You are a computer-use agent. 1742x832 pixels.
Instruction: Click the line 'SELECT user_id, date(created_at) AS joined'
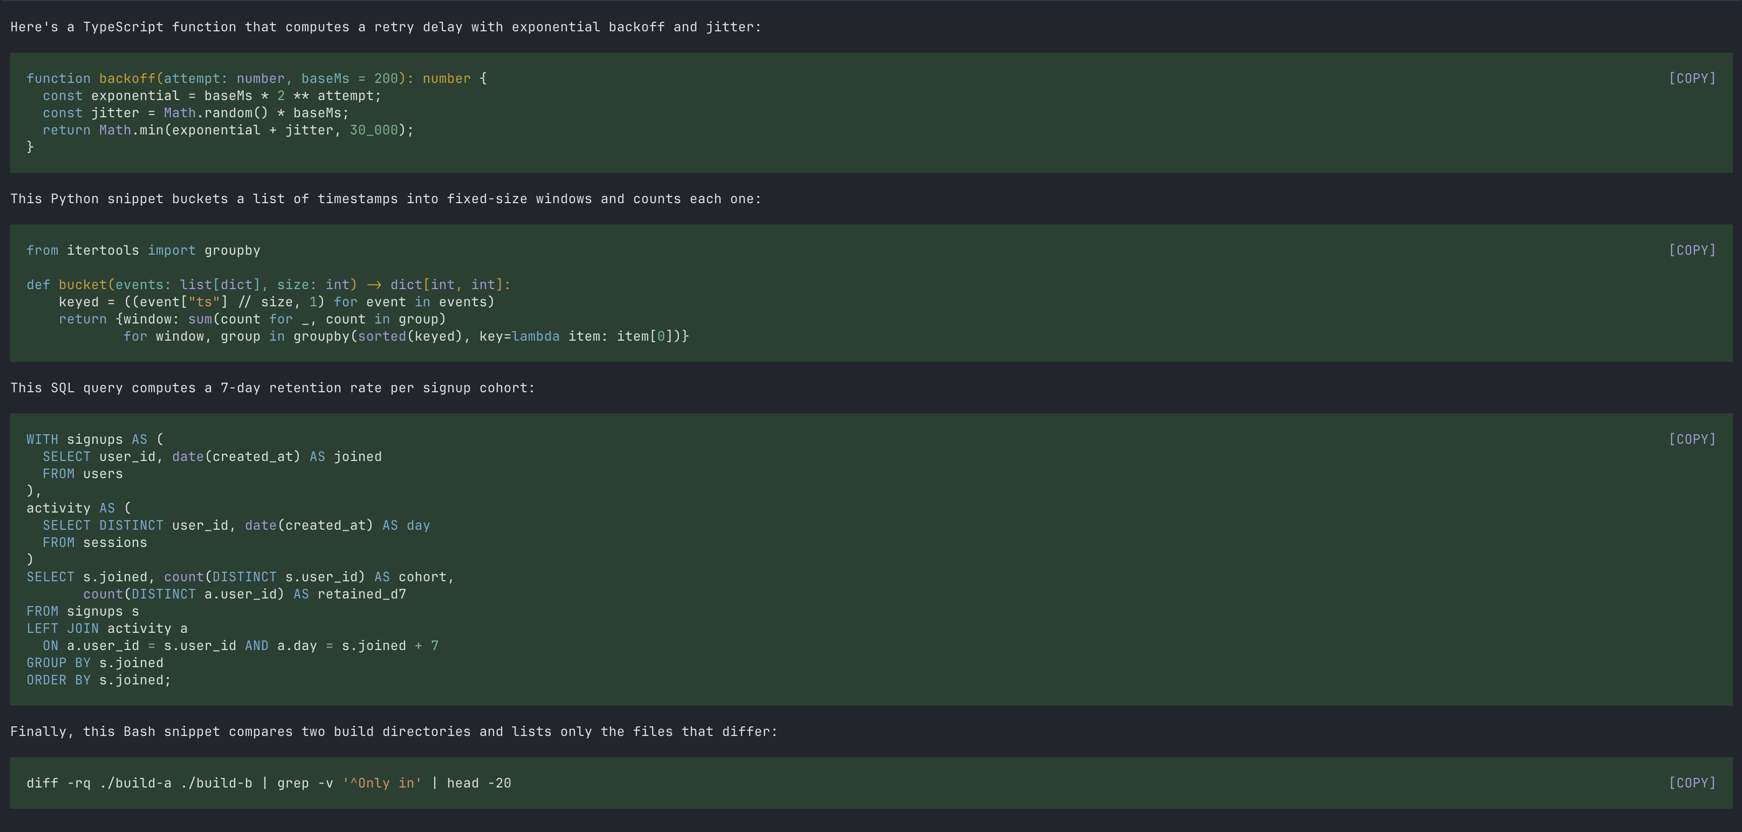(212, 456)
